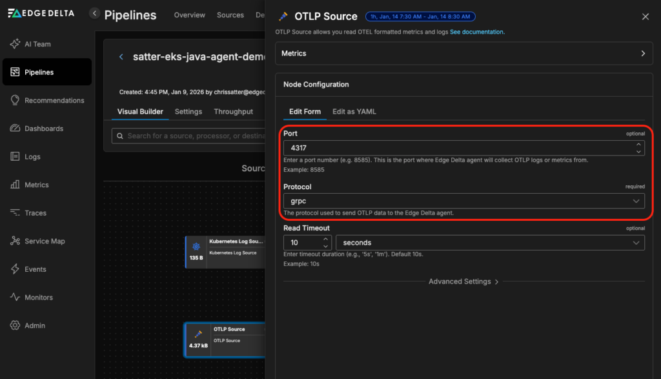The height and width of the screenshot is (379, 661).
Task: Click the Logs sidebar icon
Action: coord(15,156)
